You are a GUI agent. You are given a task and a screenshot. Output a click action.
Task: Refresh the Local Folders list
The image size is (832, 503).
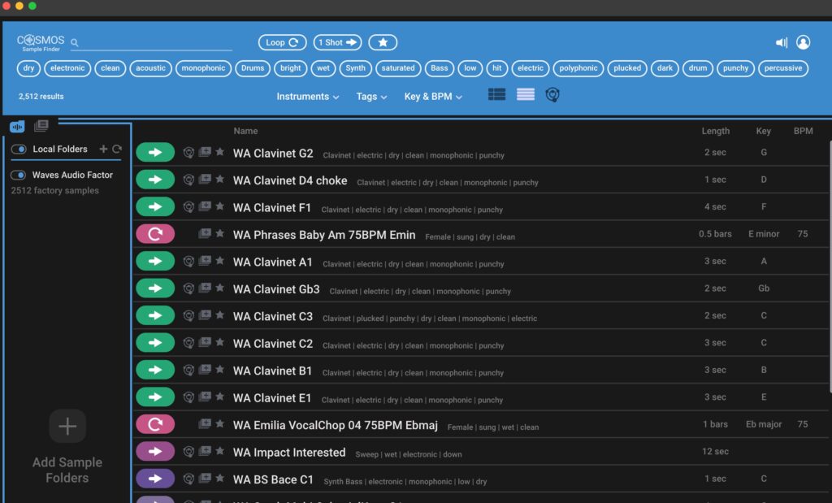tap(117, 150)
